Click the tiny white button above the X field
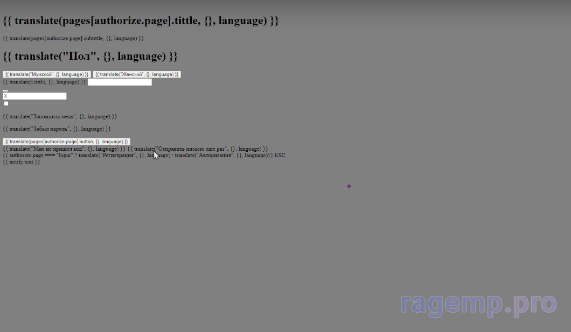 tap(5, 90)
